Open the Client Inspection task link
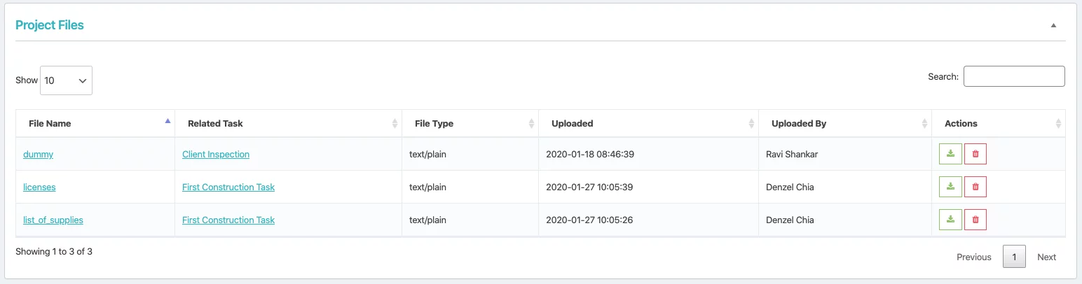 tap(215, 155)
